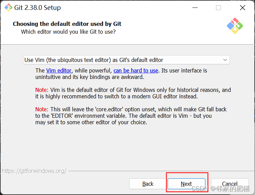
Task: Click the Back button
Action: point(148,184)
